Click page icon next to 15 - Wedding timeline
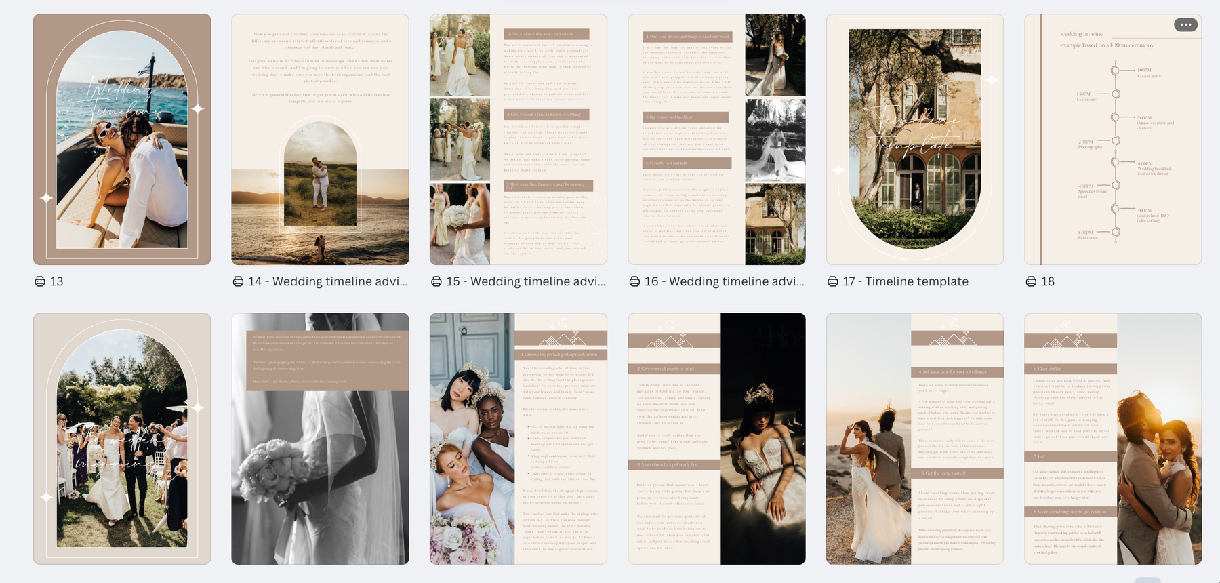The height and width of the screenshot is (583, 1220). [436, 281]
